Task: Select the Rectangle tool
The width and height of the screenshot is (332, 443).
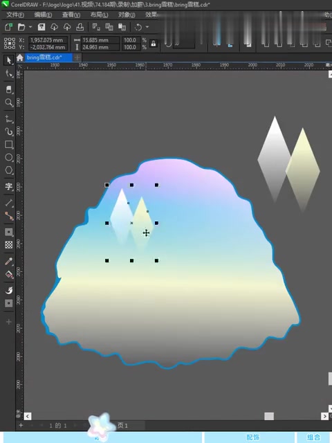Action: click(8, 145)
